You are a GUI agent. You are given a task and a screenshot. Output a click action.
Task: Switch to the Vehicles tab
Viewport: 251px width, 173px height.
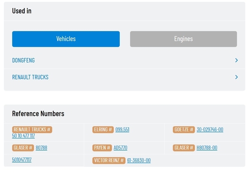[66, 39]
